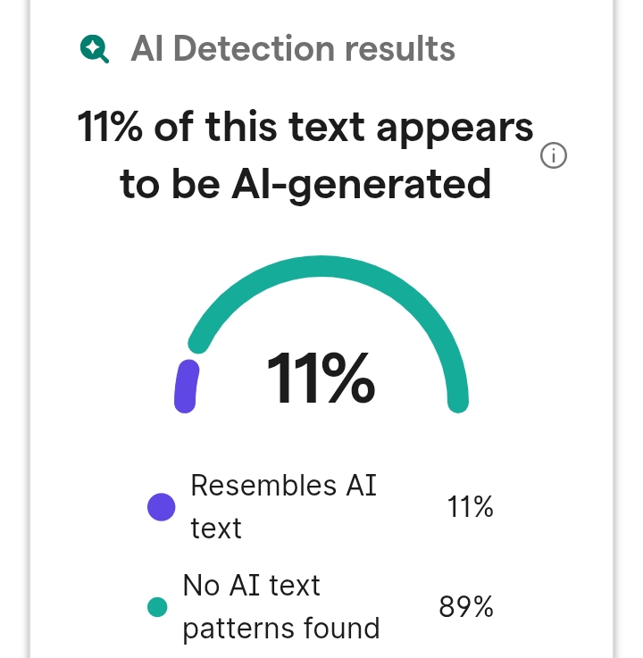643x658 pixels.
Task: Click the right end of the teal arc
Action: [458, 399]
